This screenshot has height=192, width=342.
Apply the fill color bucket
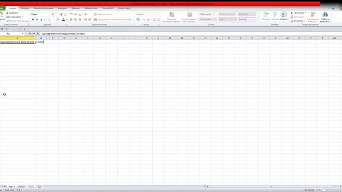point(57,20)
